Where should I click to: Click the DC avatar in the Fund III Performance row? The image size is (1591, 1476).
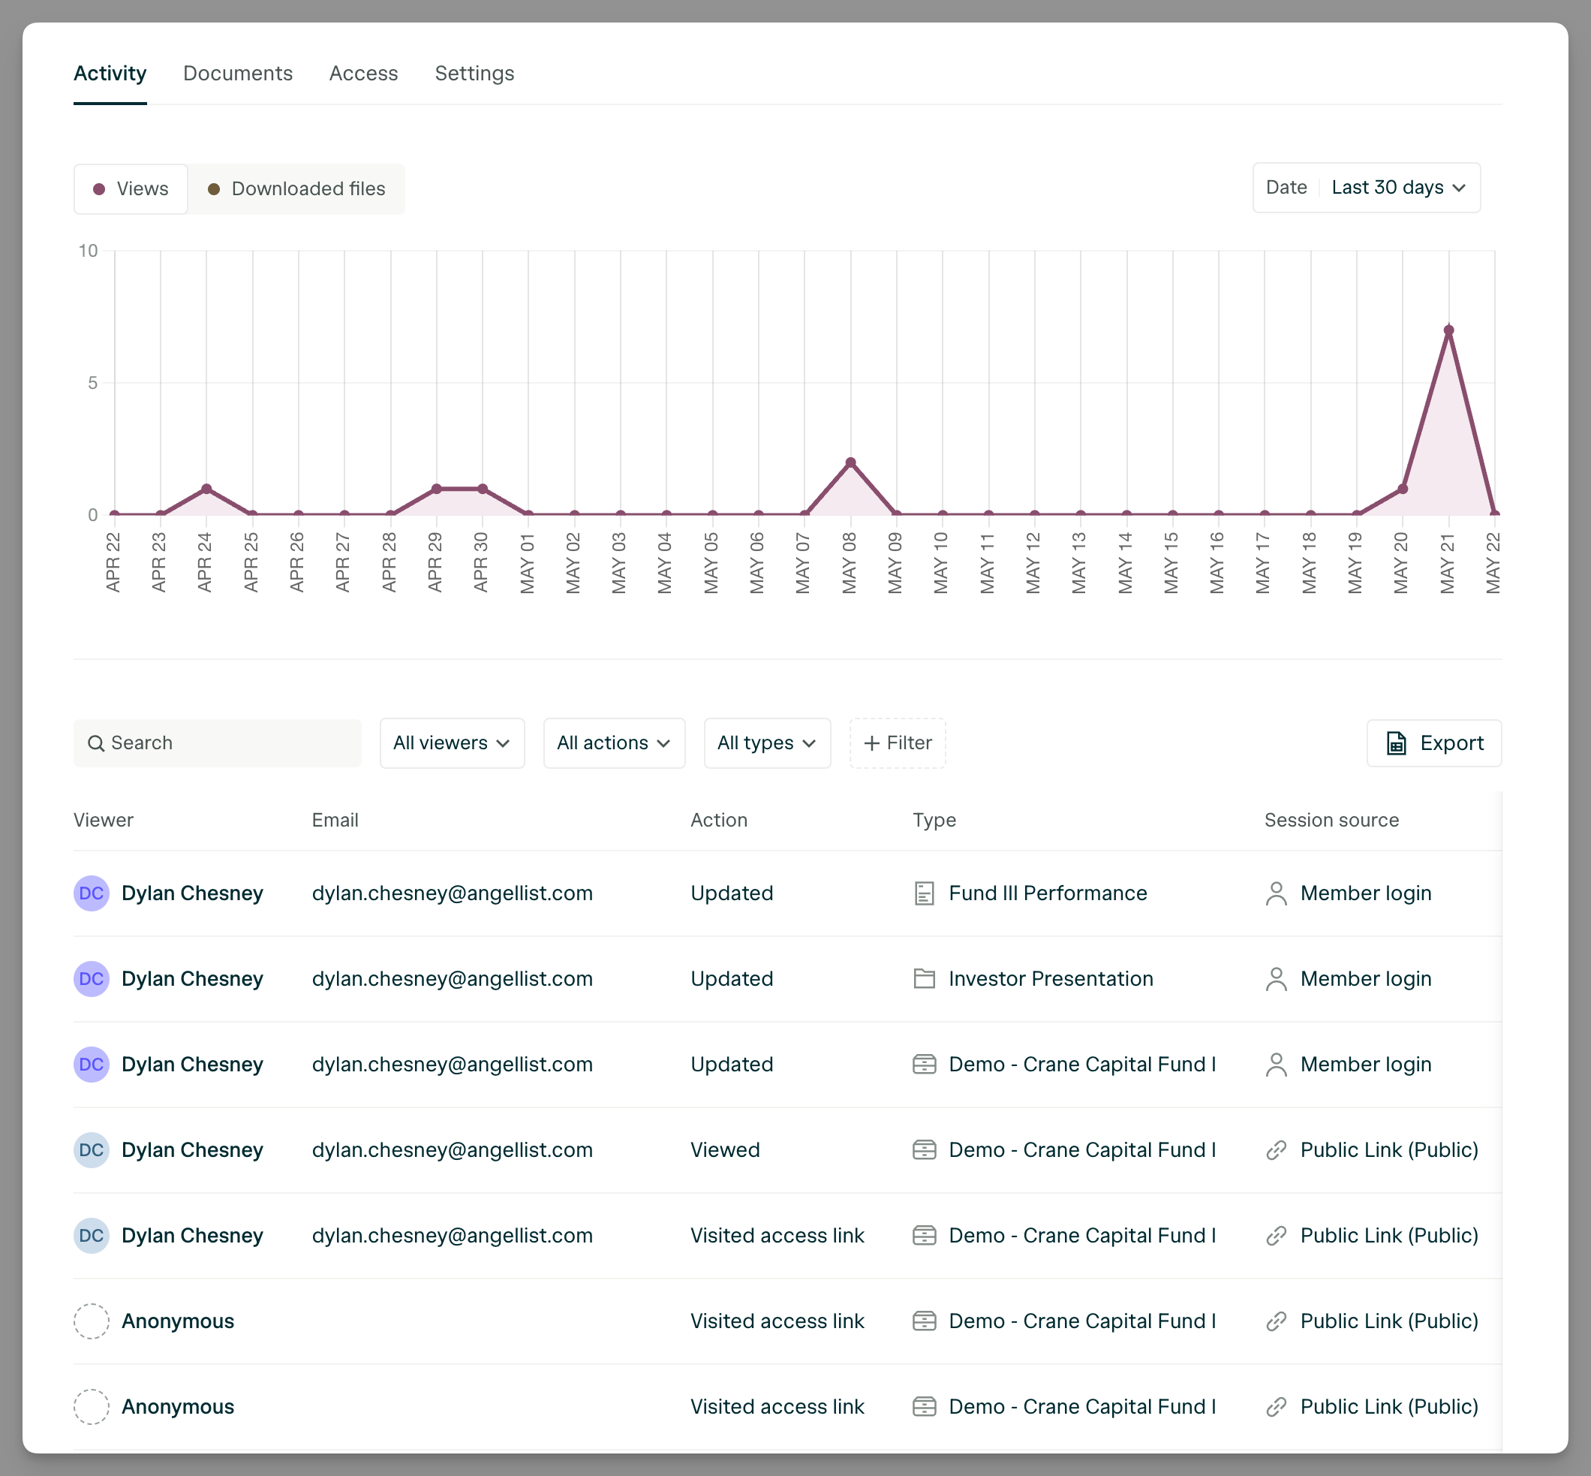coord(91,893)
